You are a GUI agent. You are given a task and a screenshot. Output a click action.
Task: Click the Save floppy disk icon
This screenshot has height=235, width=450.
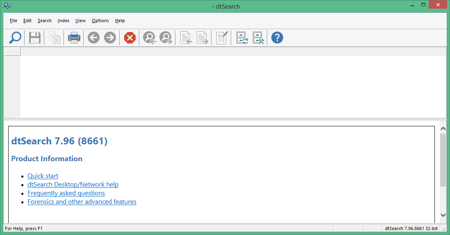point(35,38)
